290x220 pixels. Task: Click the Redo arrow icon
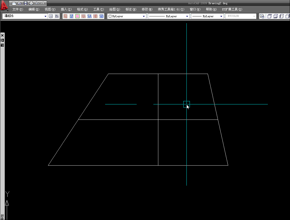43,3
